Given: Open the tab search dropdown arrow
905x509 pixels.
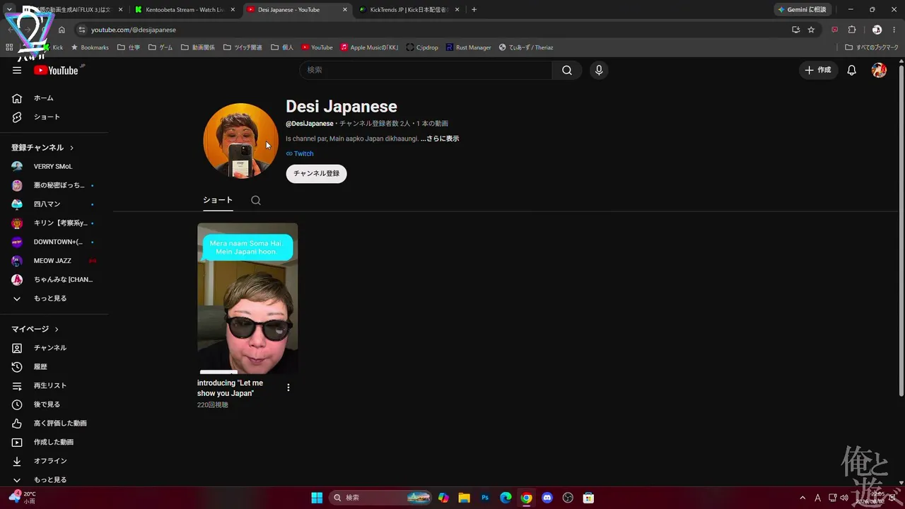Looking at the screenshot, I should [9, 10].
